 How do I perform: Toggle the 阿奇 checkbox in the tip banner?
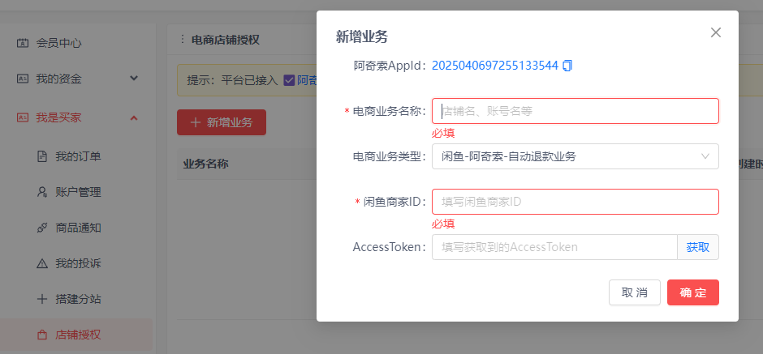pos(289,80)
